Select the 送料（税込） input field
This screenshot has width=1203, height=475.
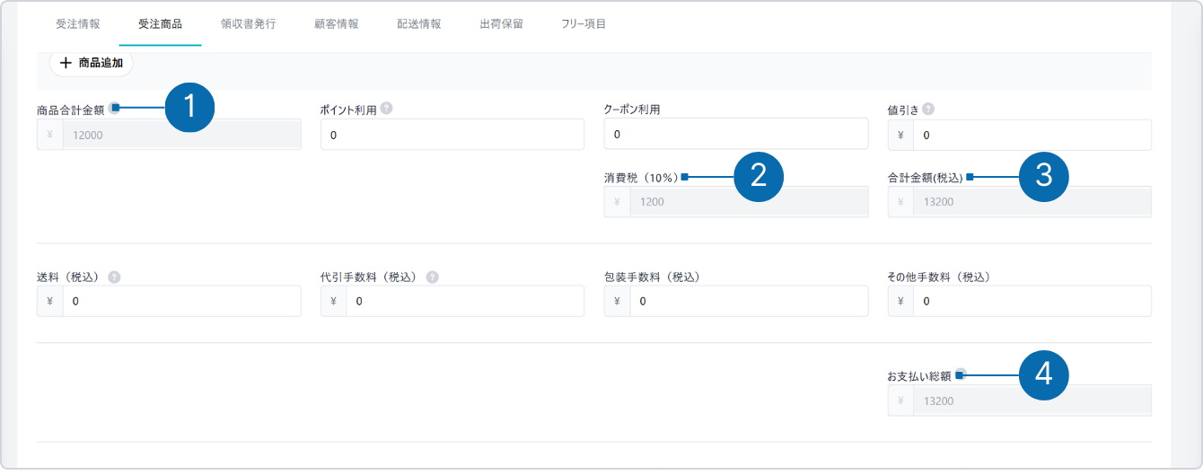tap(180, 302)
